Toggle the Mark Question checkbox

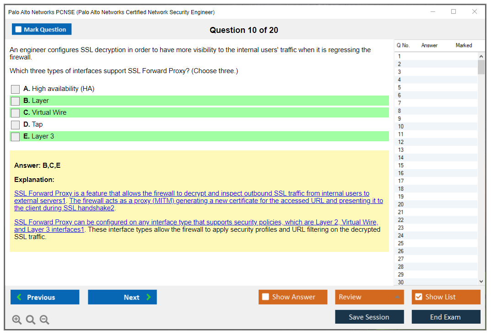pyautogui.click(x=19, y=30)
